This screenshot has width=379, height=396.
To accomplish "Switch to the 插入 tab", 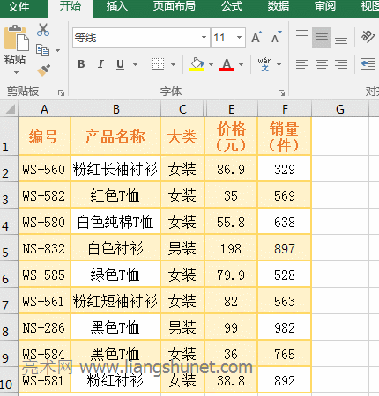I will point(116,6).
